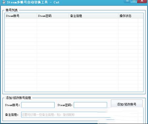Focus the Steam密码 input field

click(90, 105)
